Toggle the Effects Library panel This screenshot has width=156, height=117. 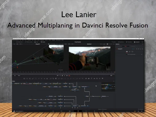coord(29,42)
